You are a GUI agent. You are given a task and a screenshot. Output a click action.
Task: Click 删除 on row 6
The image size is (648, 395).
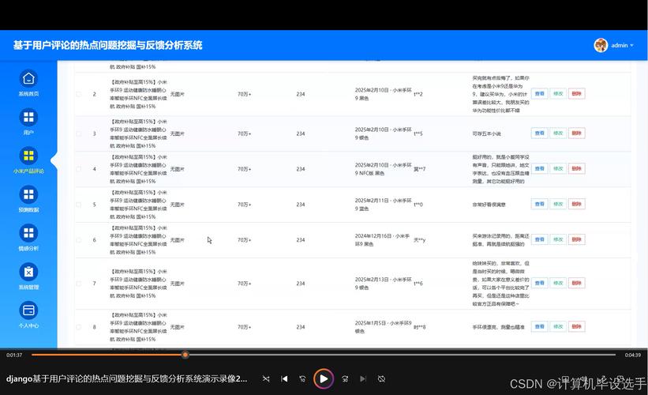(x=576, y=239)
